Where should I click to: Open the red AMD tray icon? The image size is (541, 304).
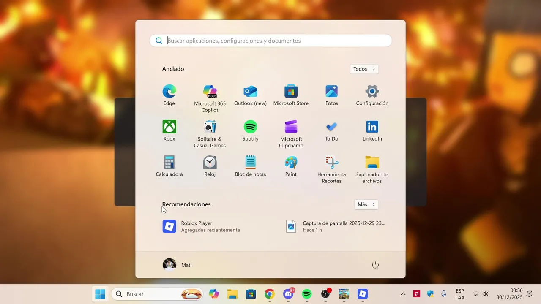[417, 294]
